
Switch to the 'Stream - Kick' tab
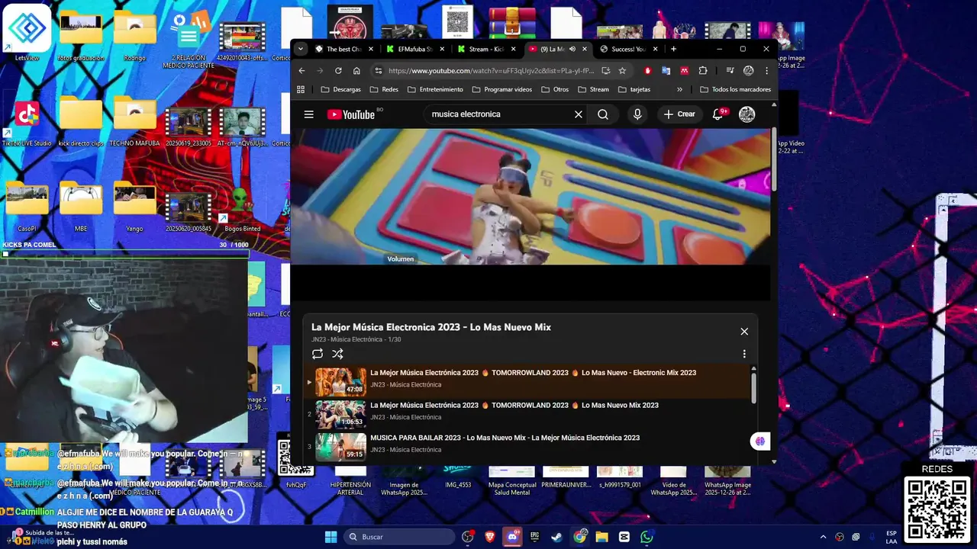tap(486, 49)
